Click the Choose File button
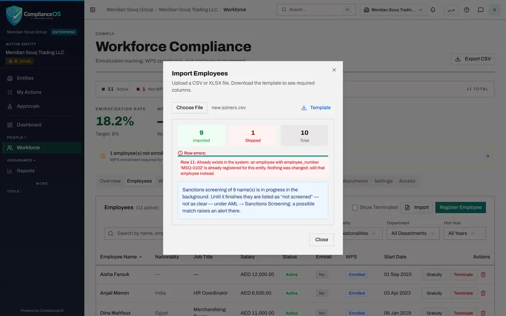Viewport: 506px width, 316px height. point(190,107)
